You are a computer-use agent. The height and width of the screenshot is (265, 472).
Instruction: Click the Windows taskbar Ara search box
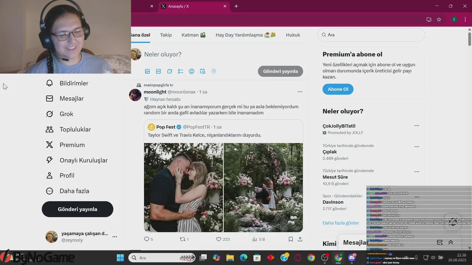(x=162, y=258)
